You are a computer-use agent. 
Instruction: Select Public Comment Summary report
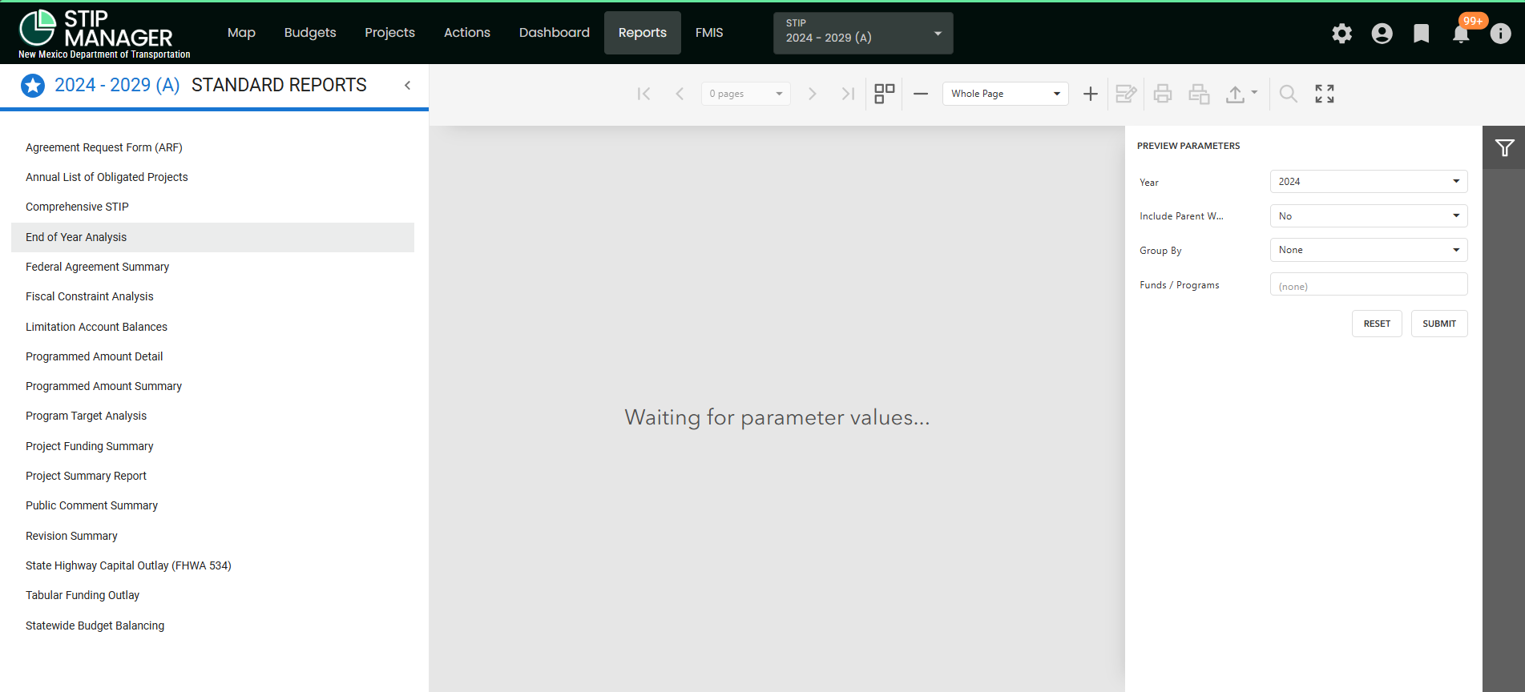[x=212, y=505]
